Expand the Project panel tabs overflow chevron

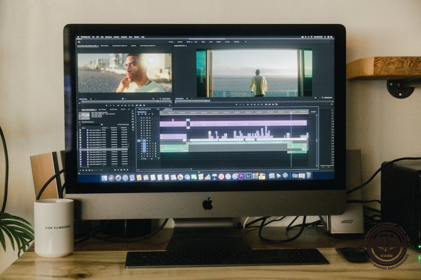pos(129,109)
